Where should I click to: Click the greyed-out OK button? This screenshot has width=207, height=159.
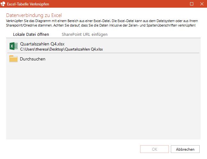tap(154, 149)
